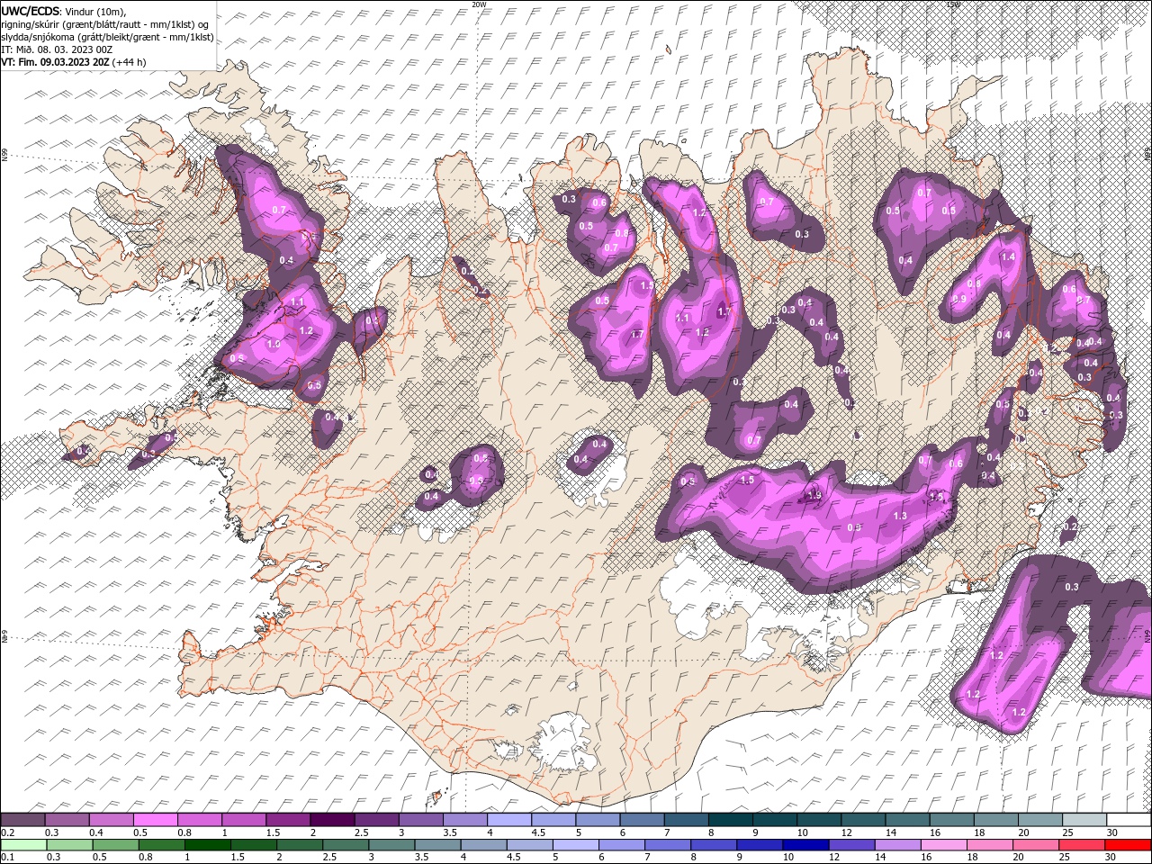Screen dimensions: 1152x864
Task: Click the upper legend swatch between 2 and 2.5
Action: (332, 820)
